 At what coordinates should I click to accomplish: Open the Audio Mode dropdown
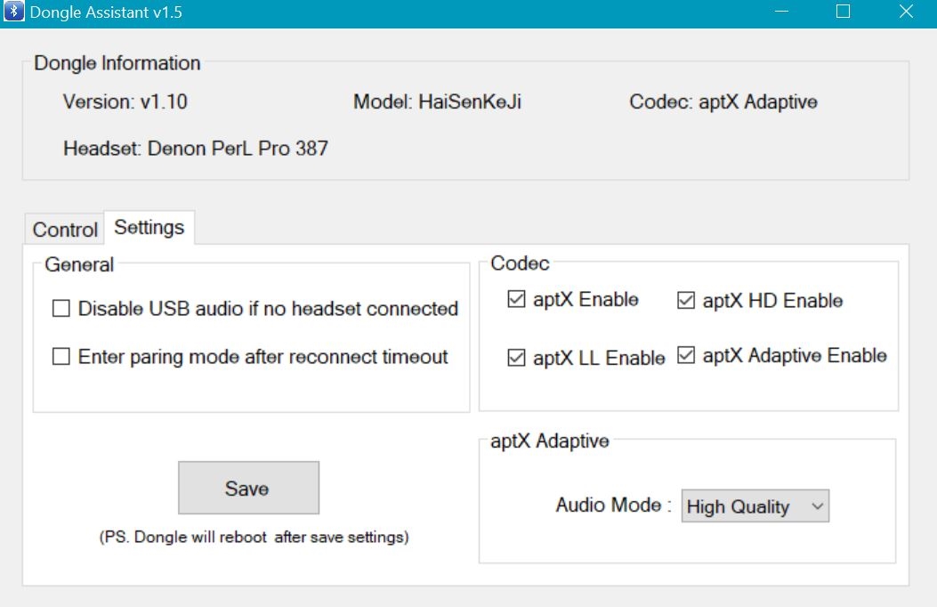coord(755,506)
